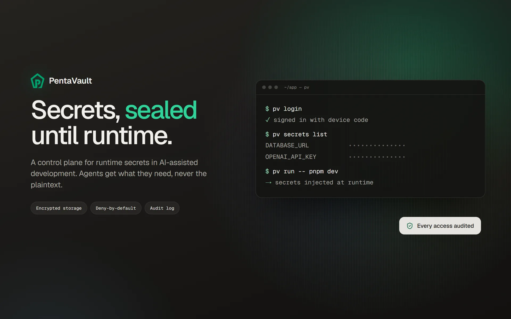
Task: Click "secrets injected at runtime" output
Action: pos(324,182)
